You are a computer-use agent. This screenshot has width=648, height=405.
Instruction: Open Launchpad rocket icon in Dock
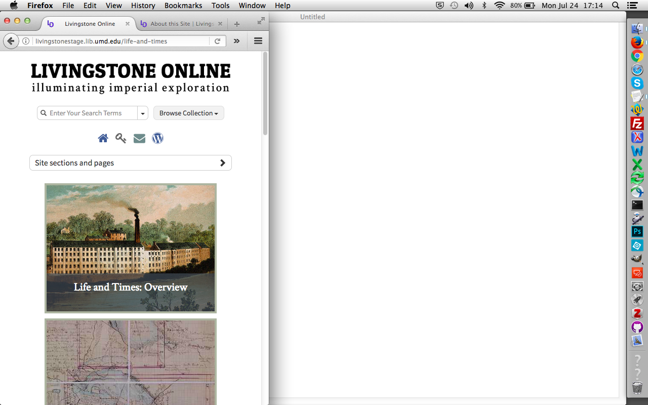point(637,300)
